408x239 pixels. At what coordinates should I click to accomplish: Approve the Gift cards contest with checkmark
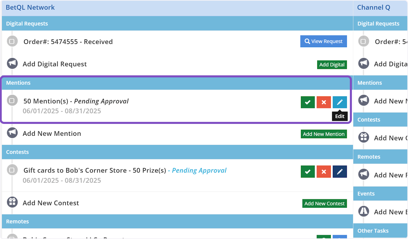coord(308,172)
